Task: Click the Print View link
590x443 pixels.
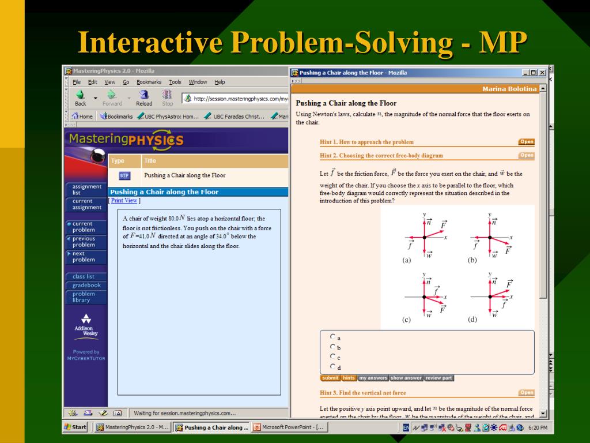Action: (124, 200)
